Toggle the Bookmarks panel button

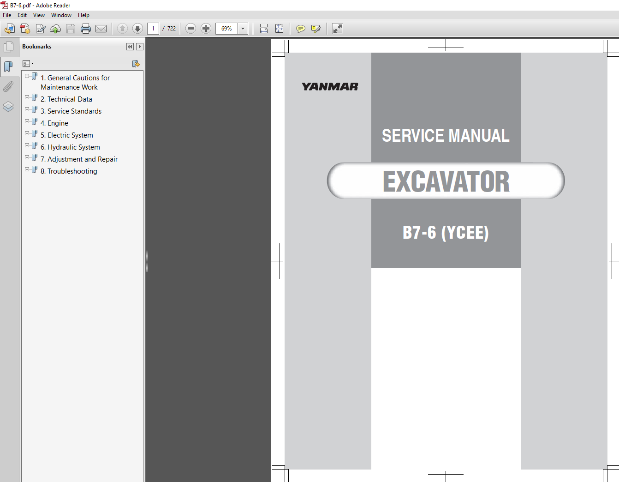click(8, 67)
